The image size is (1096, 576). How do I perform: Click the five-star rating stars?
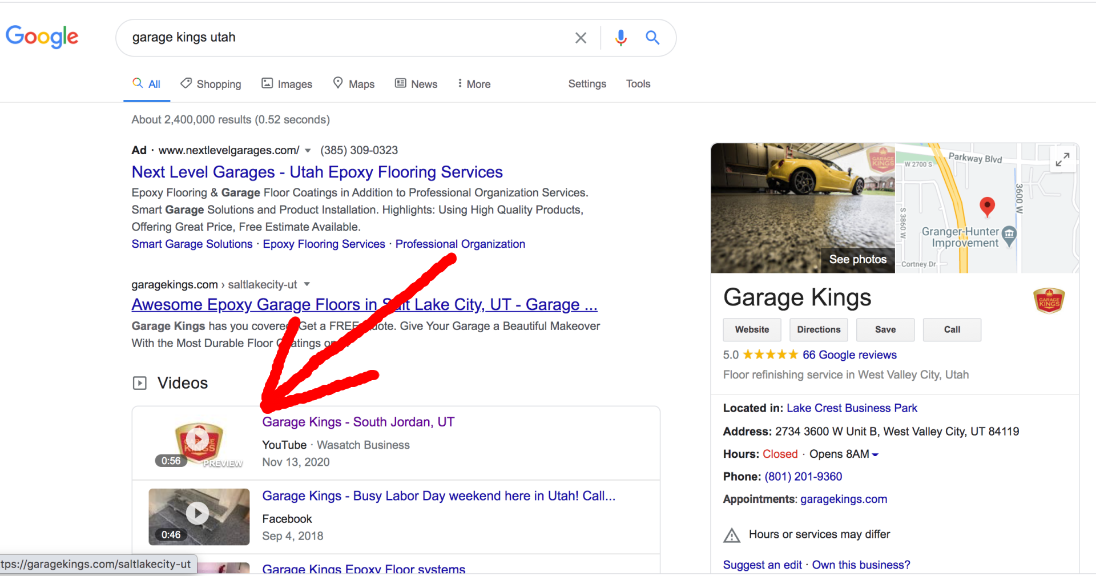[x=770, y=355]
